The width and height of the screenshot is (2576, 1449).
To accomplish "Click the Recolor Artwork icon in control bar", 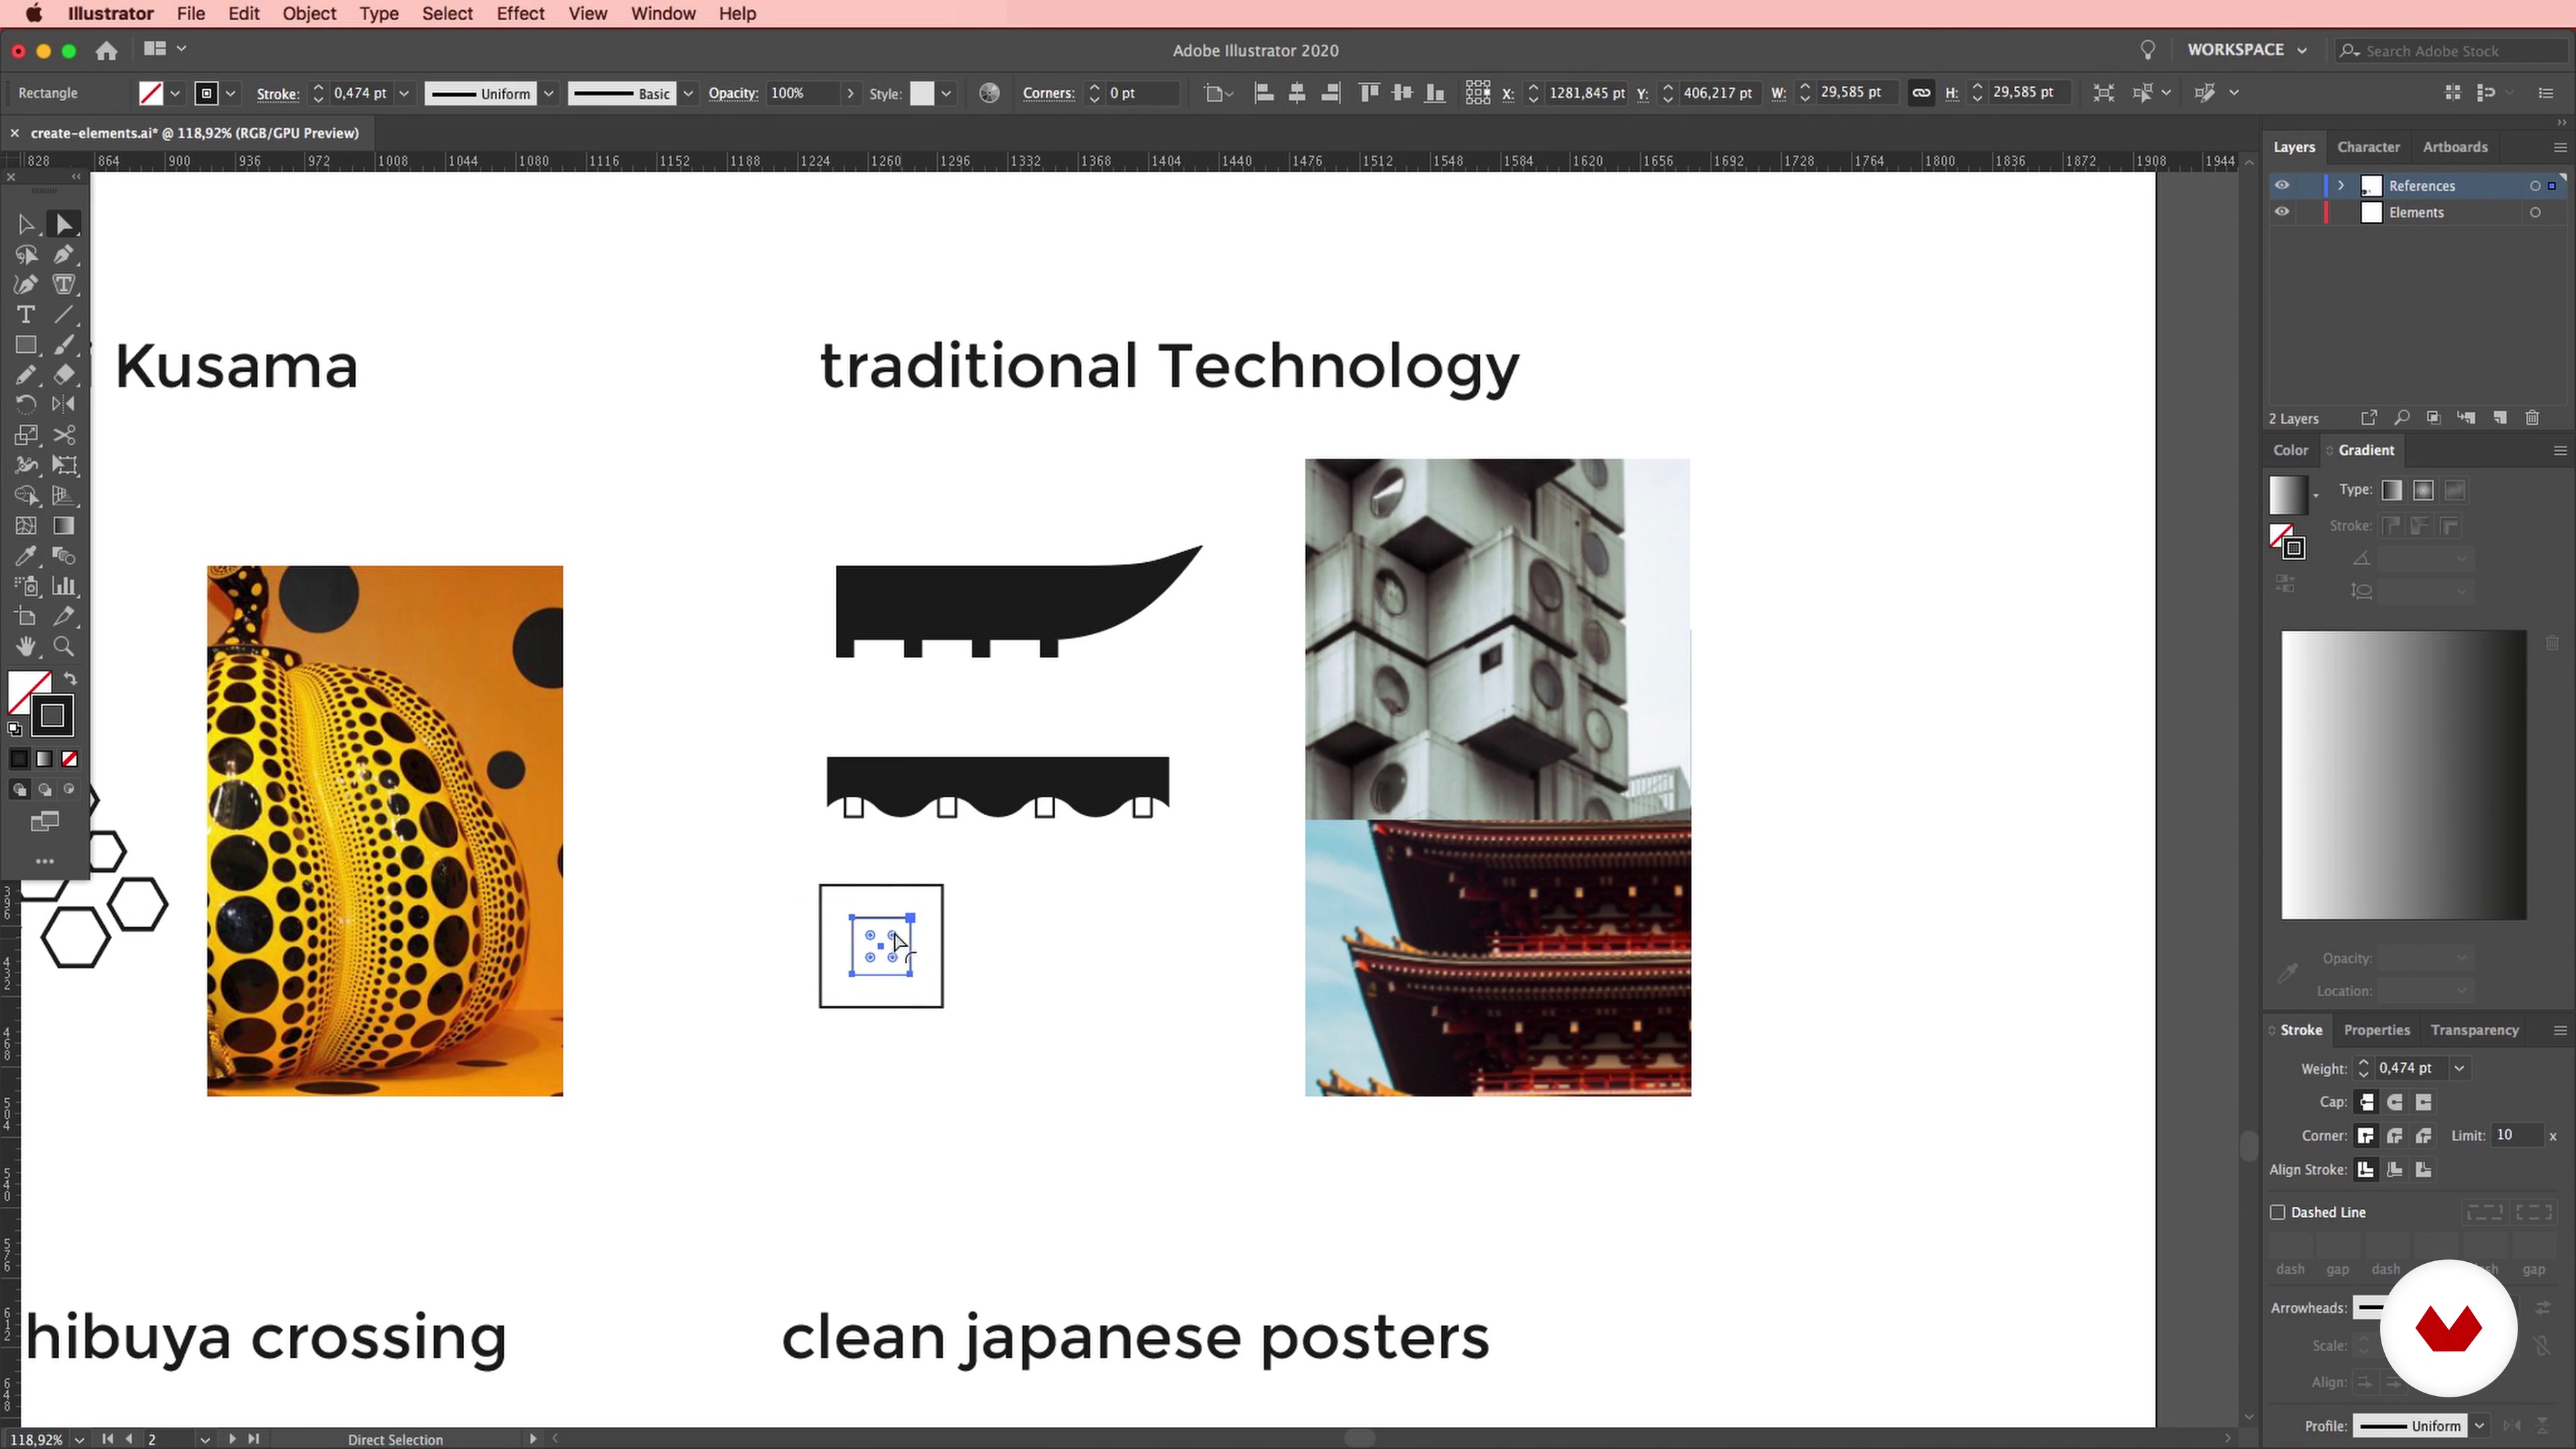I will coord(989,93).
